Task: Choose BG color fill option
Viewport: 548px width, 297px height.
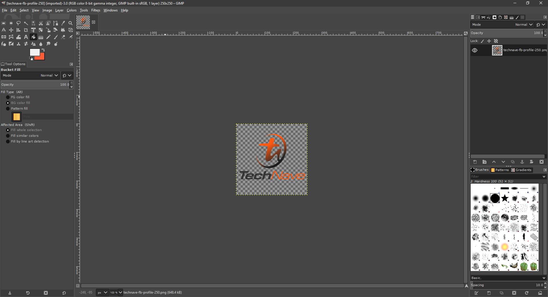Action: tap(18, 103)
